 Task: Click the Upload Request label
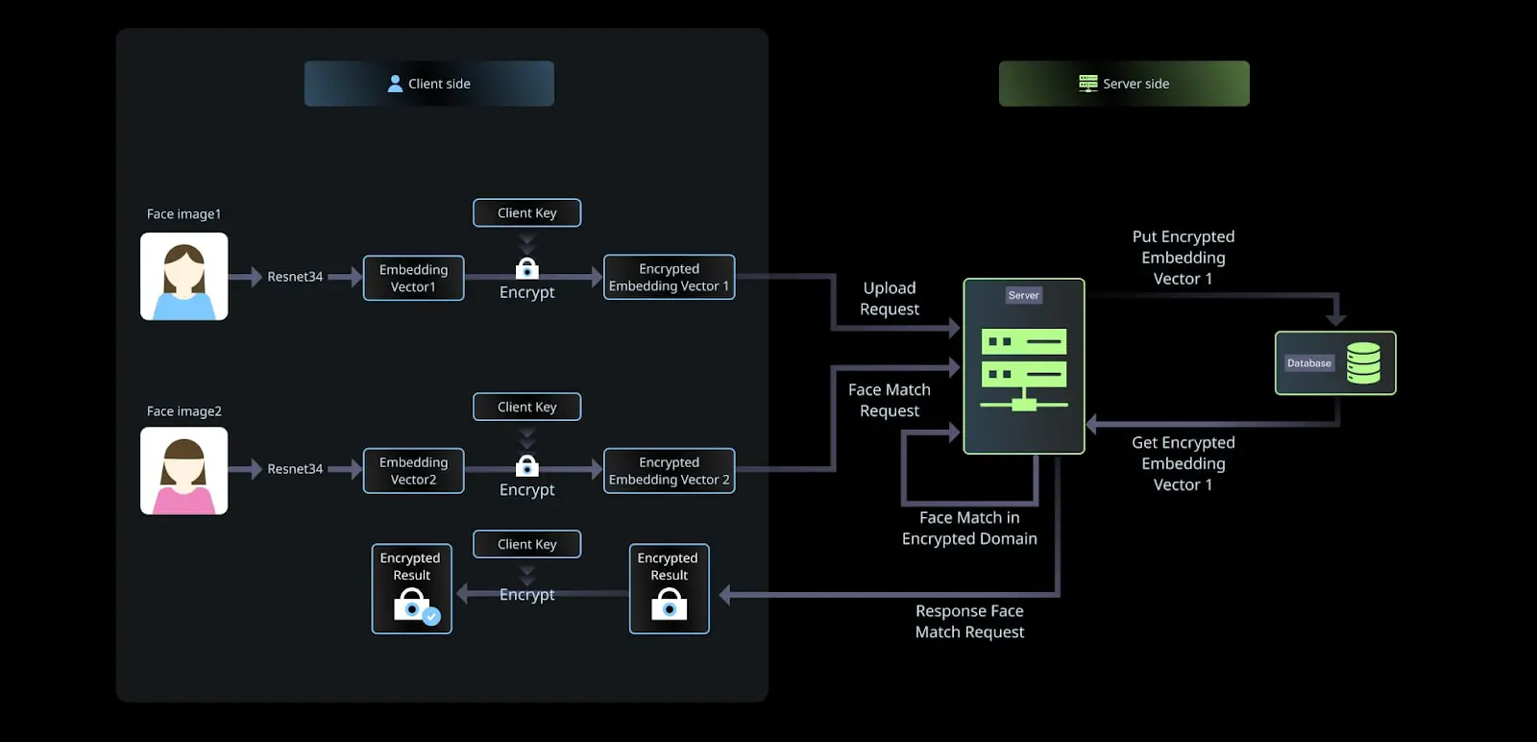[890, 299]
